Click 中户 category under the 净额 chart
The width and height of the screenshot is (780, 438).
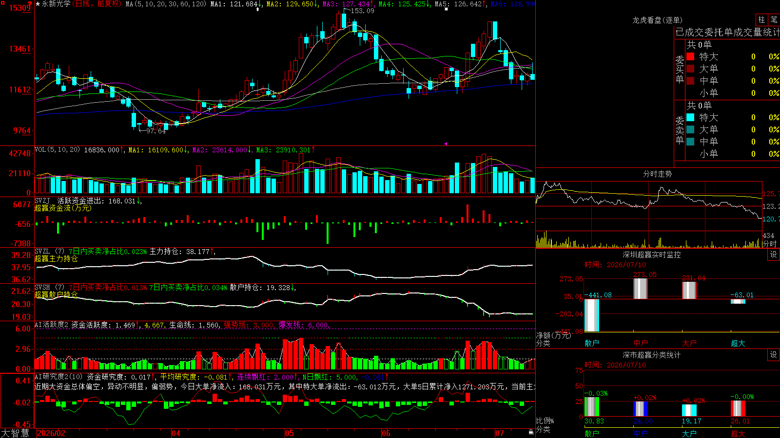tap(641, 343)
